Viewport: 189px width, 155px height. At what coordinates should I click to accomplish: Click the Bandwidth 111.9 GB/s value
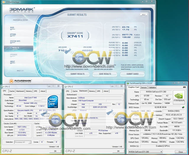[177, 130]
